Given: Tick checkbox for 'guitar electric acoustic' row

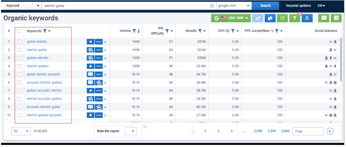Looking at the screenshot, I should pos(19,75).
